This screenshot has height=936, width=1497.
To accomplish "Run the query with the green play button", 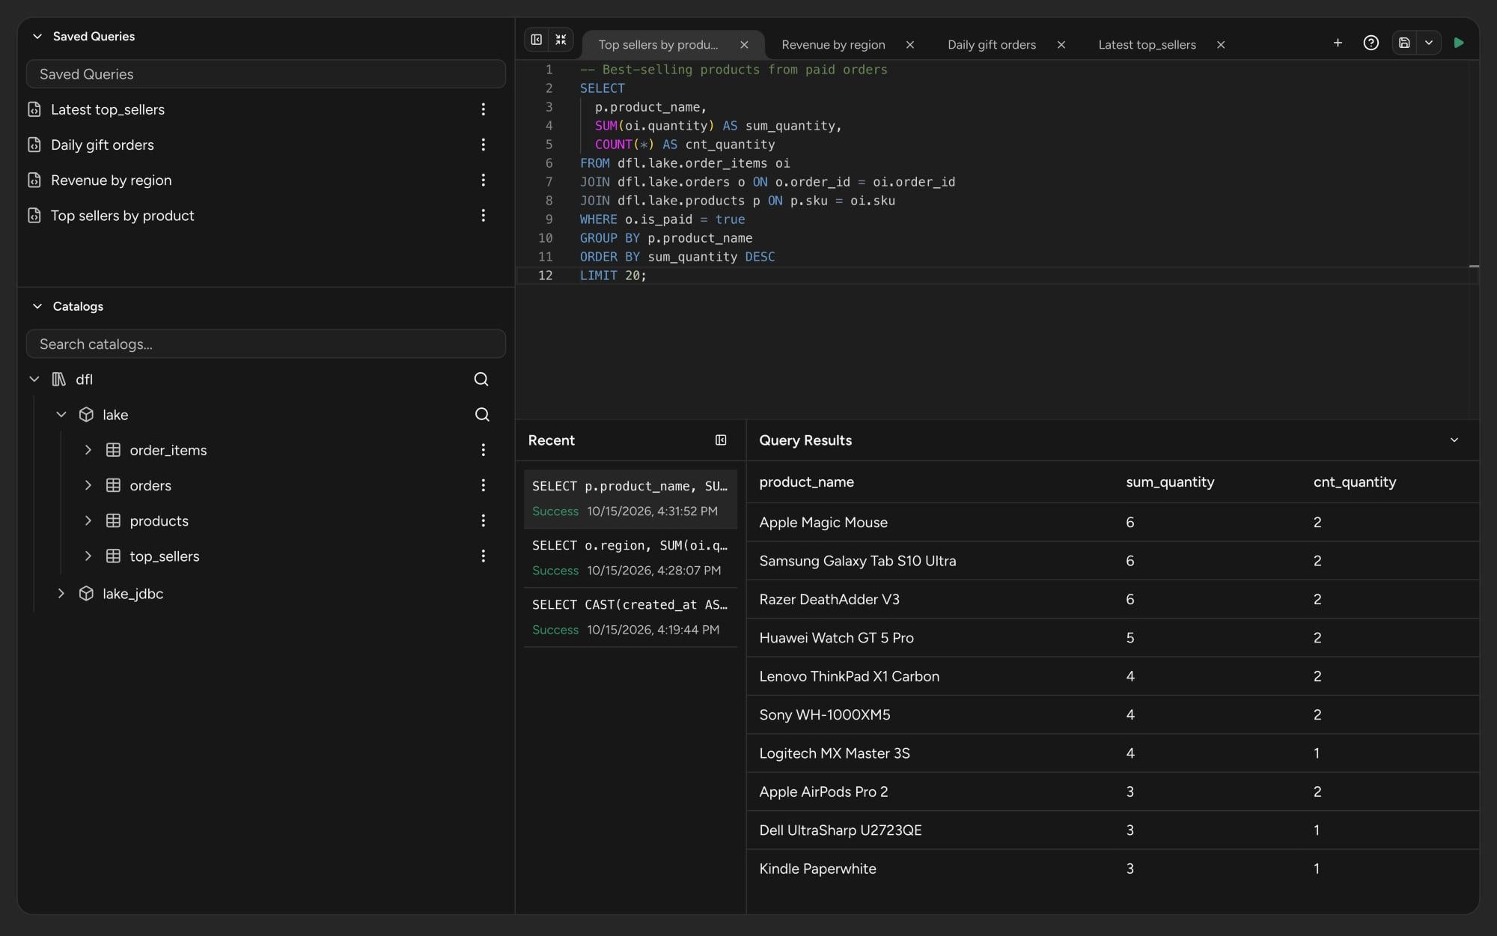I will (x=1459, y=43).
